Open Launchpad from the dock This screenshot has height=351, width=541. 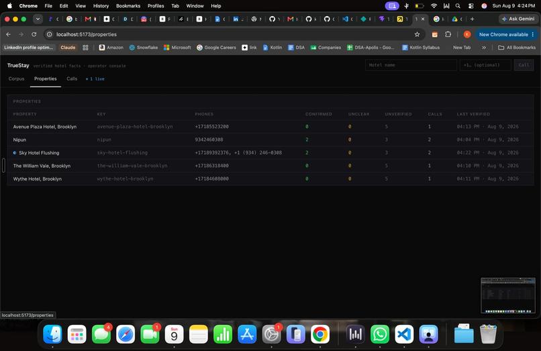[x=77, y=334]
